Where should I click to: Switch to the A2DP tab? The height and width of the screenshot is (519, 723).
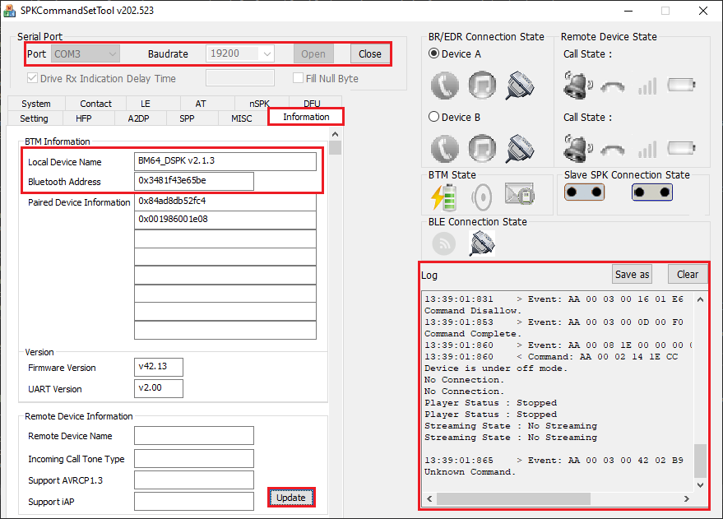(x=141, y=118)
